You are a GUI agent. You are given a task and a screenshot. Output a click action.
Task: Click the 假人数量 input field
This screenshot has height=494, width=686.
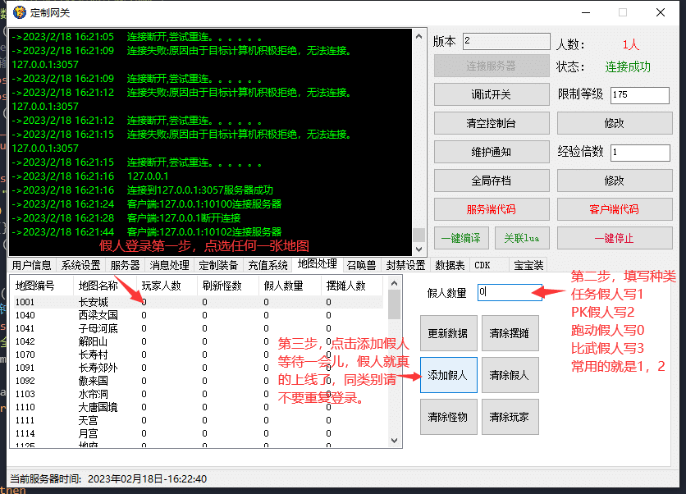pyautogui.click(x=509, y=292)
